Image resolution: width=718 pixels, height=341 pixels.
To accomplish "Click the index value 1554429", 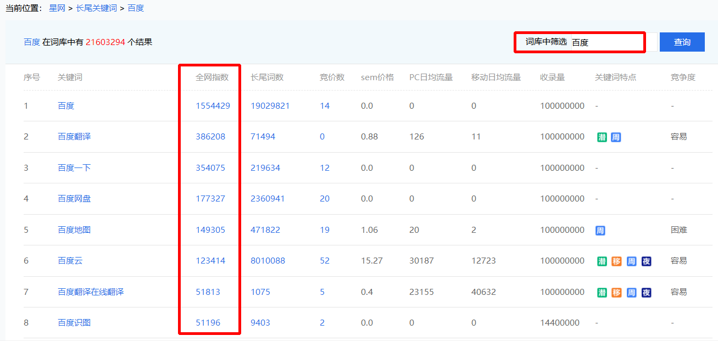I will click(x=213, y=106).
